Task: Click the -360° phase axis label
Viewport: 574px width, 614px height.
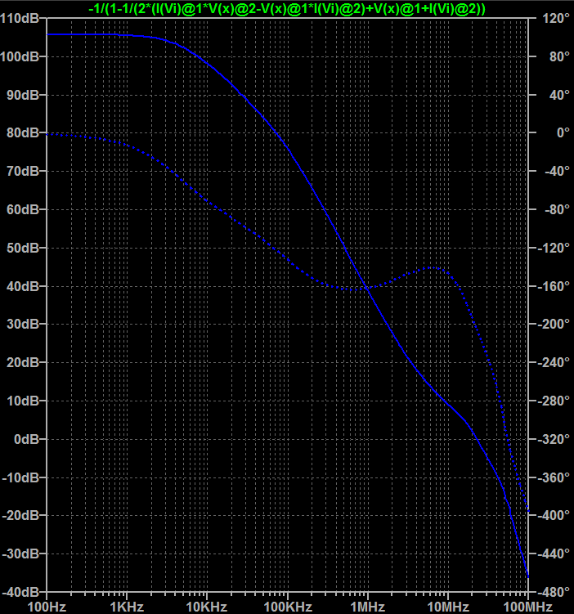Action: point(554,477)
